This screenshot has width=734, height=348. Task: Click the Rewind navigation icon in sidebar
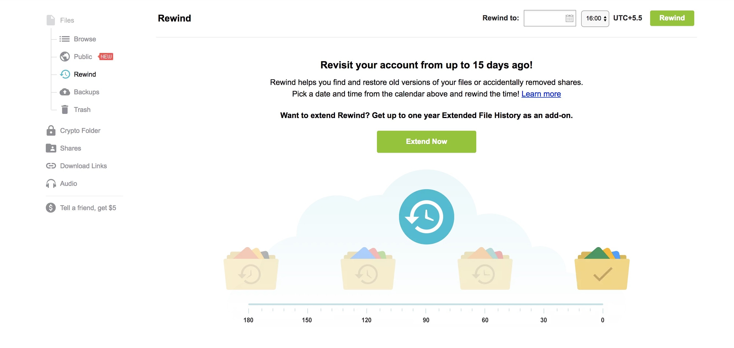65,73
